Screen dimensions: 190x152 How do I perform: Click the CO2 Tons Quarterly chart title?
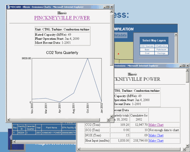click(x=62, y=53)
